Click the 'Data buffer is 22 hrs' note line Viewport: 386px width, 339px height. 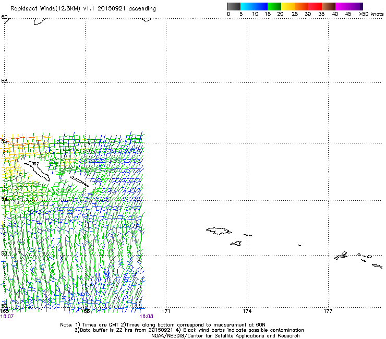189,330
